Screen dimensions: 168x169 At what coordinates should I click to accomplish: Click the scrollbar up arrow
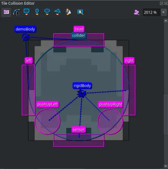coord(166,21)
